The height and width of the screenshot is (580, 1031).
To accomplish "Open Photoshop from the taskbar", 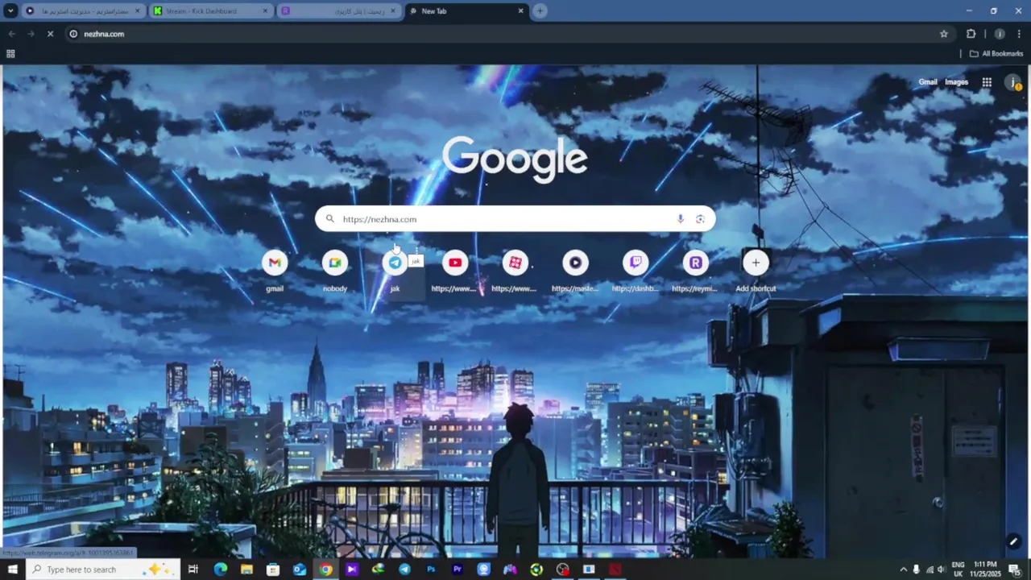I will pos(431,570).
